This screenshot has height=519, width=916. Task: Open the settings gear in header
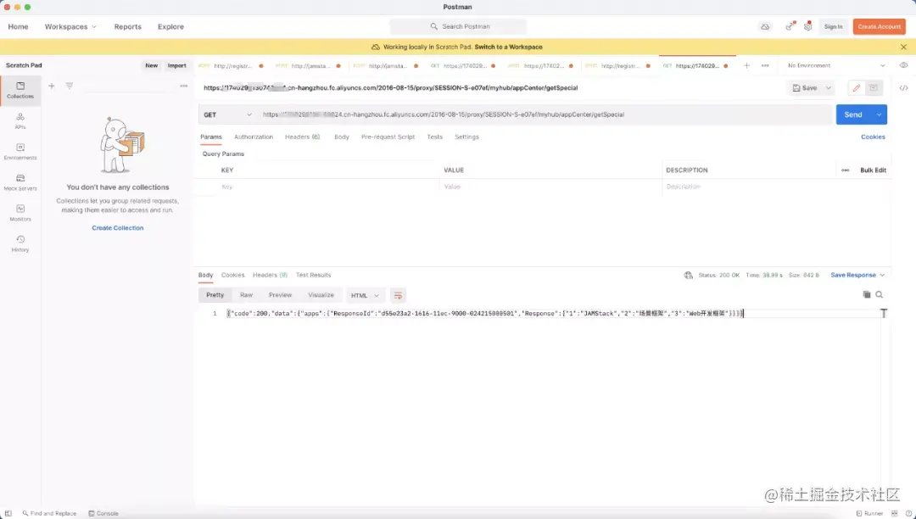(808, 26)
